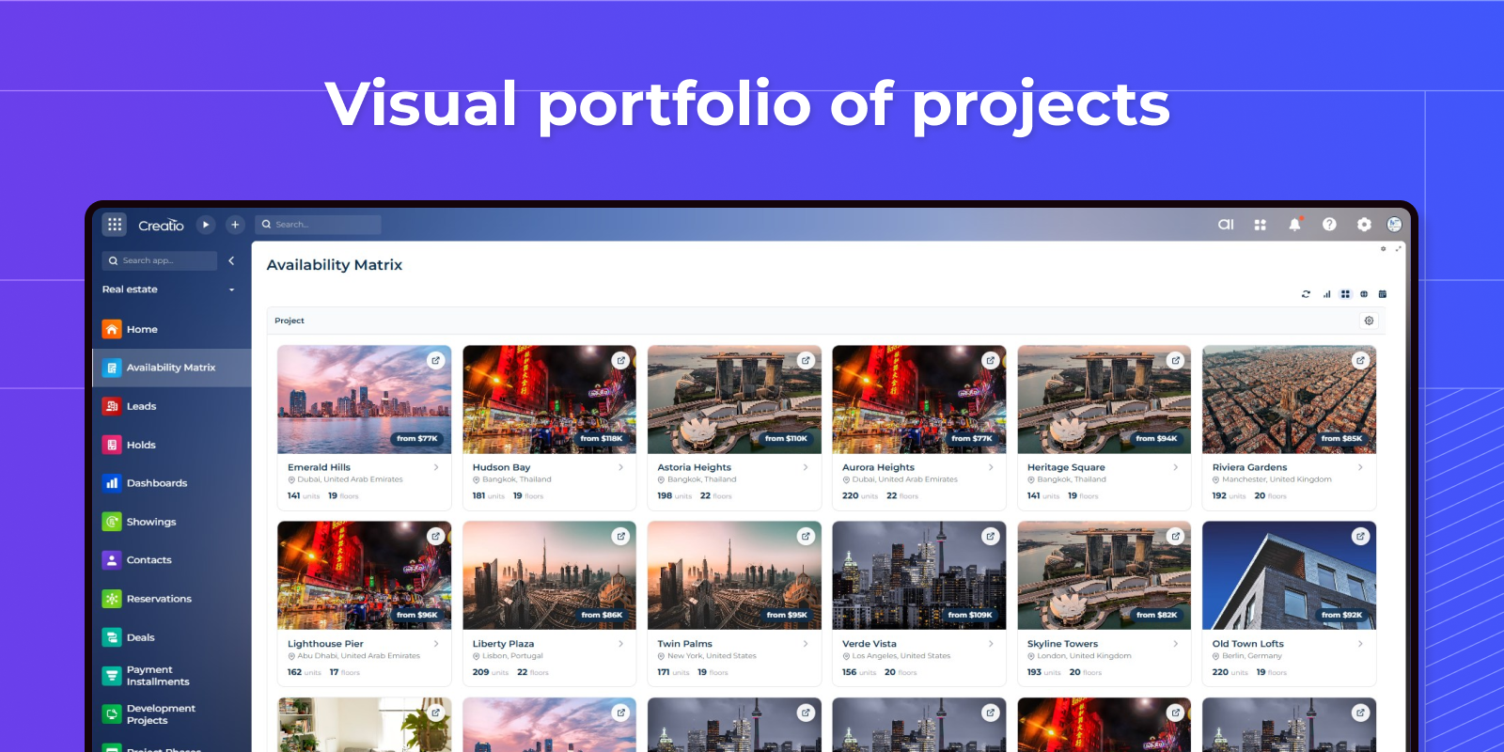Open Astoria Heights card in new window
Screen dimensions: 1504x752
click(x=806, y=360)
